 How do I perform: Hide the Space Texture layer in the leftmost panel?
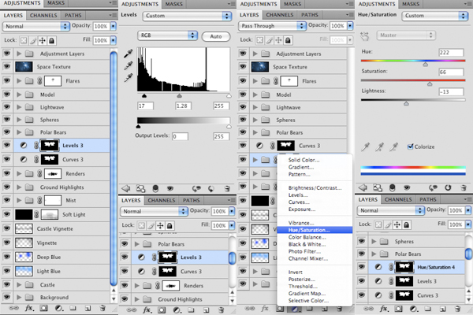point(6,66)
